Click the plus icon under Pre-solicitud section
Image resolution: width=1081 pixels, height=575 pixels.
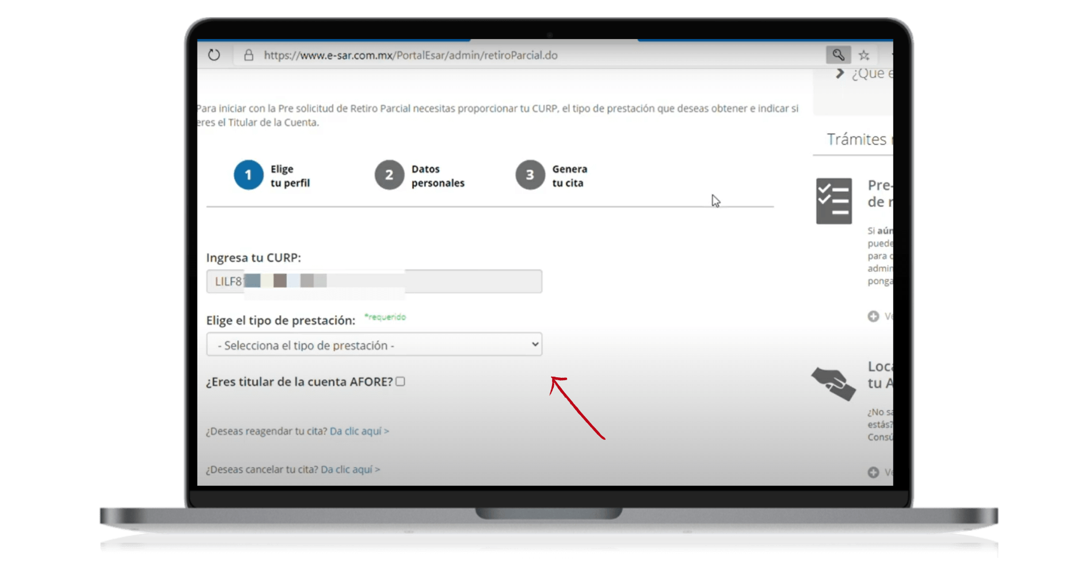pos(874,316)
